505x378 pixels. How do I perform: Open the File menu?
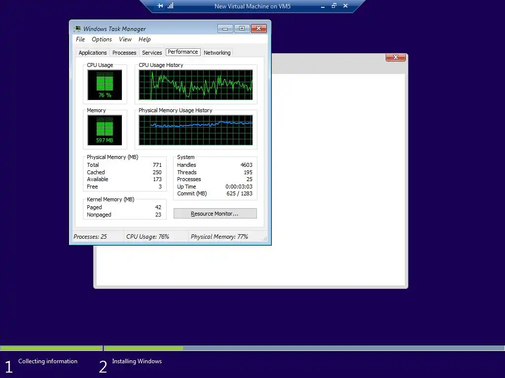click(80, 39)
